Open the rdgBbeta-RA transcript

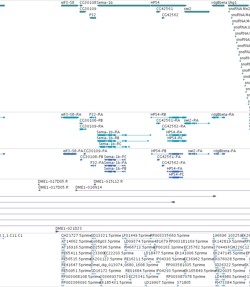(218, 118)
